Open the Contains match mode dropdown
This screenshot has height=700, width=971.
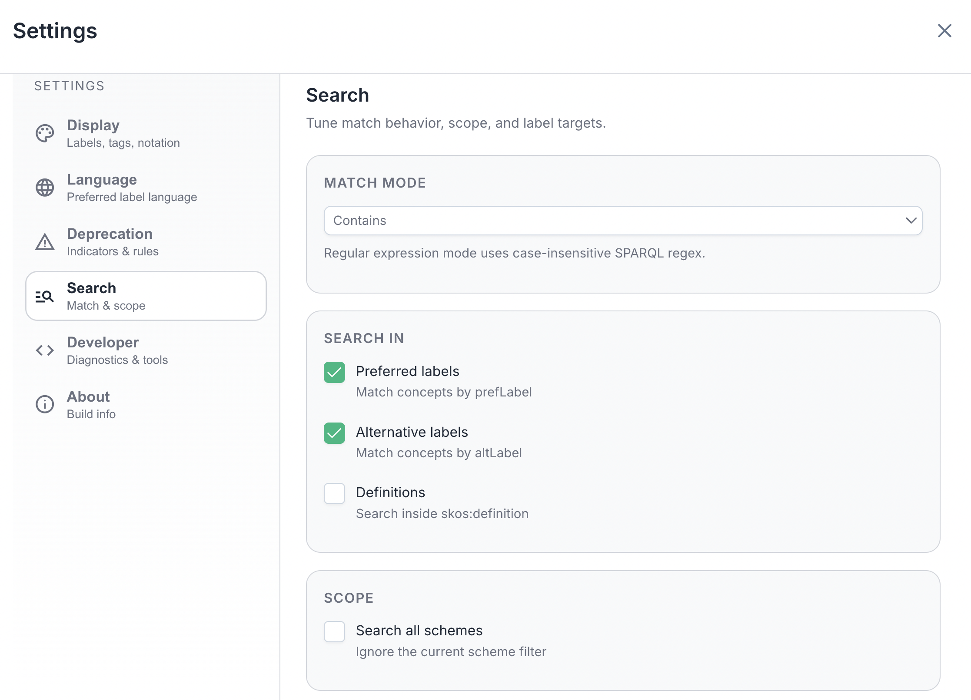623,221
